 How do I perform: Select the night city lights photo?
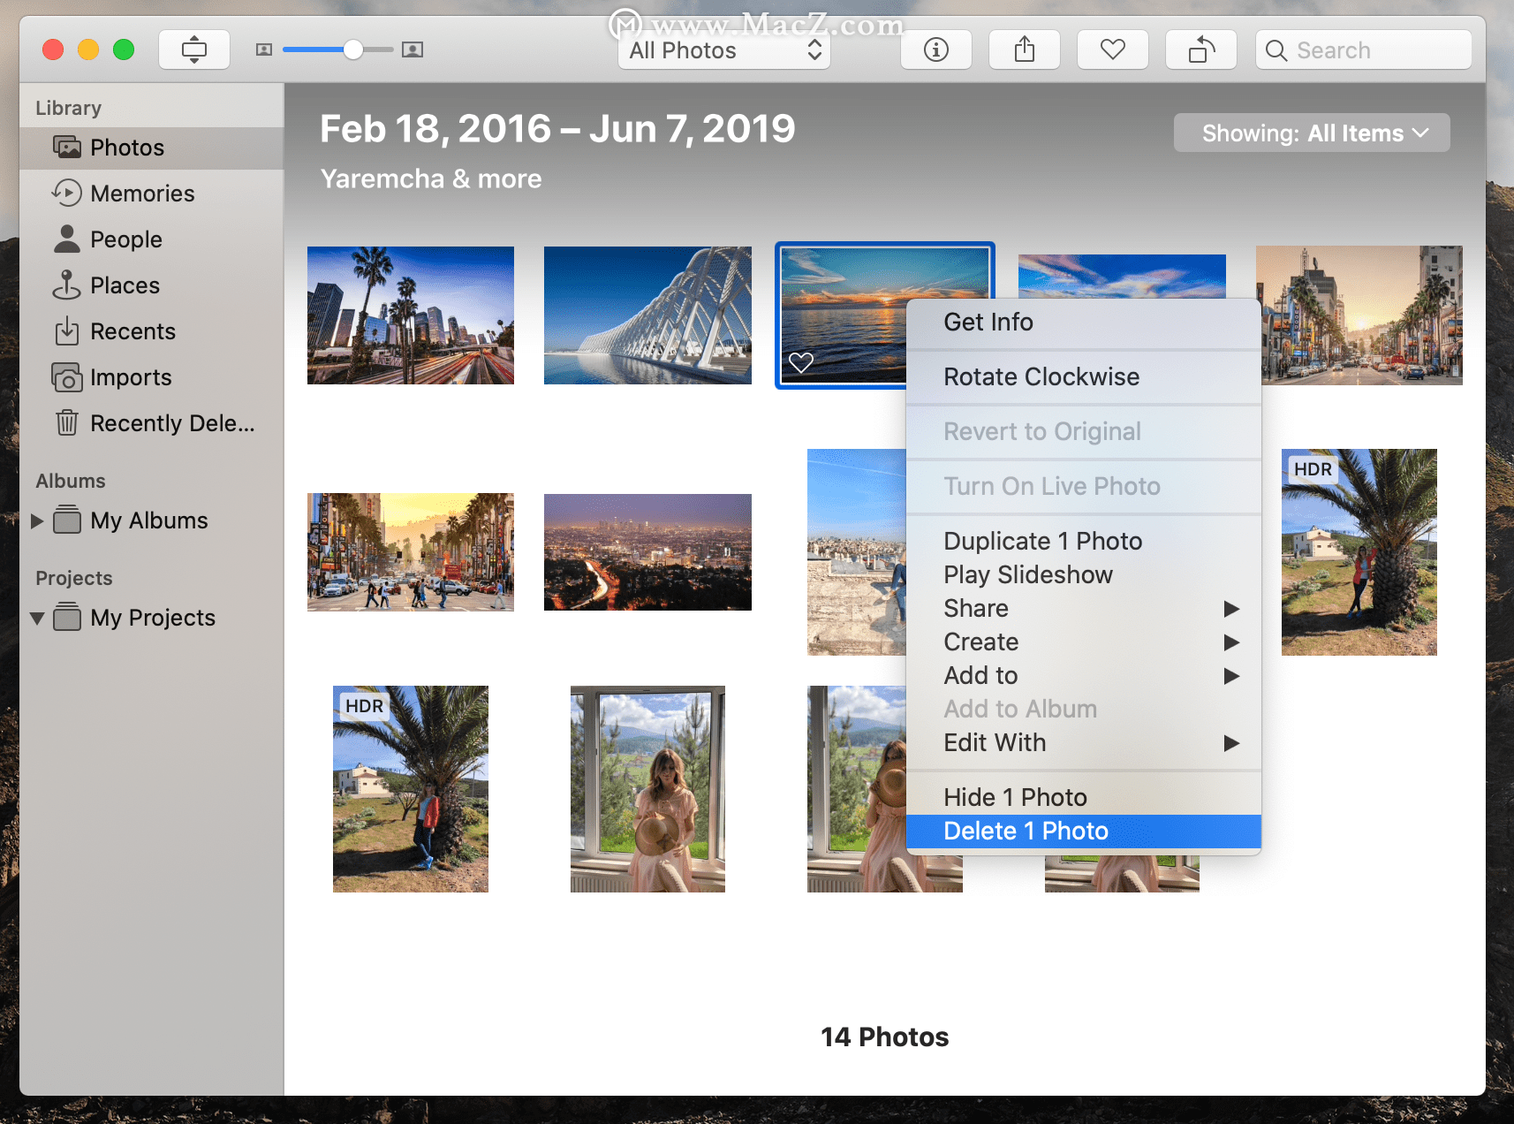647,552
